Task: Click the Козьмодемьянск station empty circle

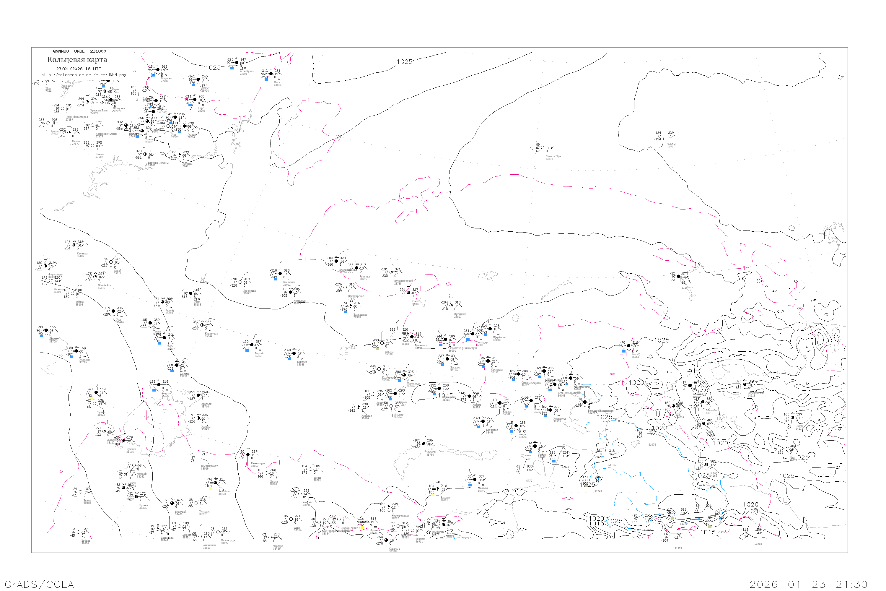Action: (x=93, y=125)
